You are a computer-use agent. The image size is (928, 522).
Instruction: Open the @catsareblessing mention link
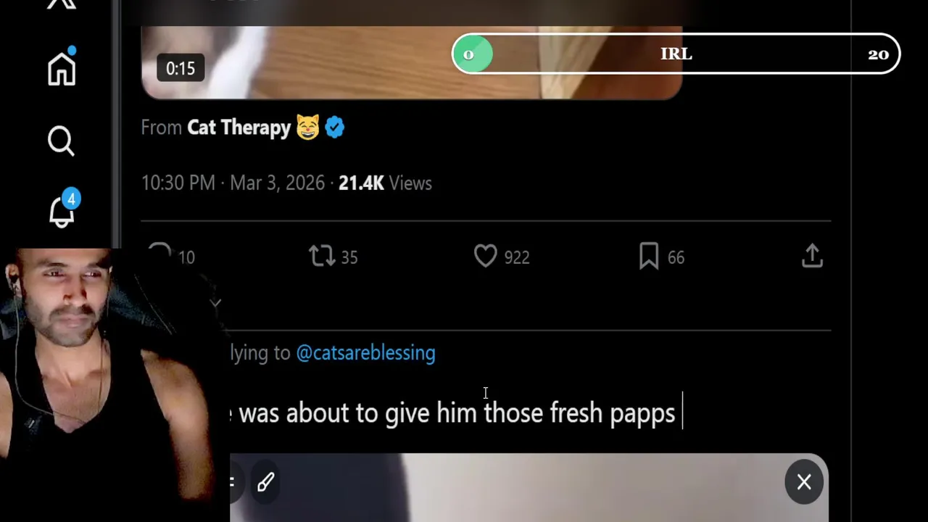[365, 353]
